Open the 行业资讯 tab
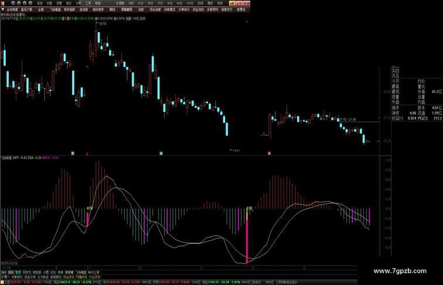Viewport: 443px width, 285px height. [94, 277]
